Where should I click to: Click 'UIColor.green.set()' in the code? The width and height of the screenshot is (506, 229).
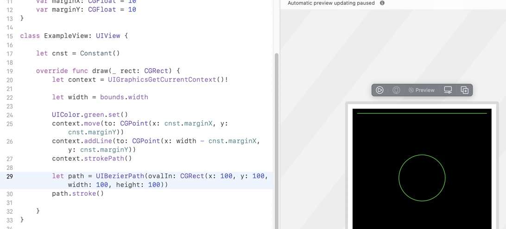click(x=89, y=114)
